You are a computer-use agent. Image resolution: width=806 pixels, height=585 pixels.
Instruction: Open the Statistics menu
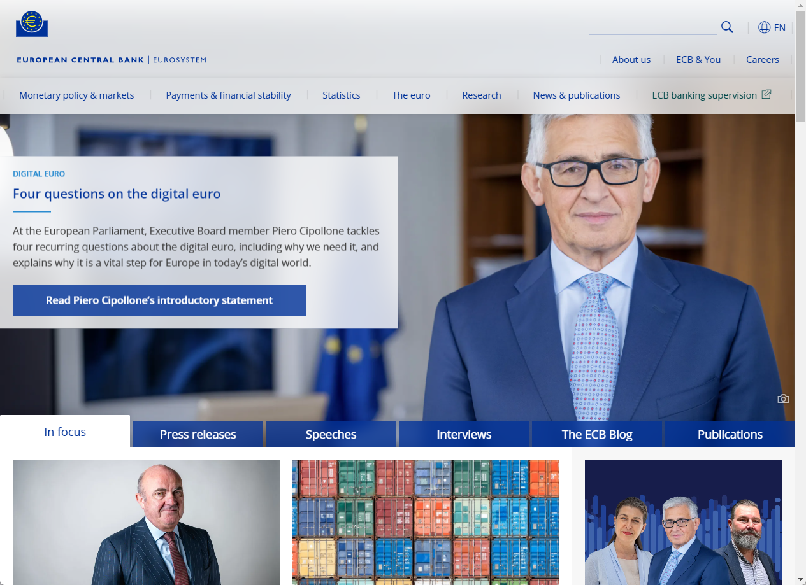click(x=341, y=95)
